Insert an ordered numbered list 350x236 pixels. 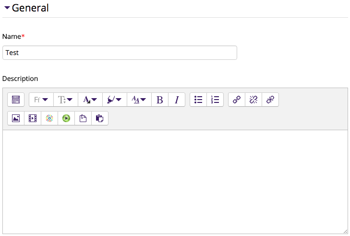click(215, 100)
